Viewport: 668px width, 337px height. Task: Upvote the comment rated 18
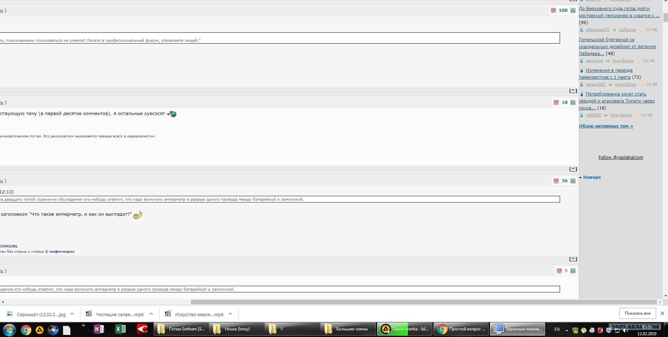click(x=573, y=102)
